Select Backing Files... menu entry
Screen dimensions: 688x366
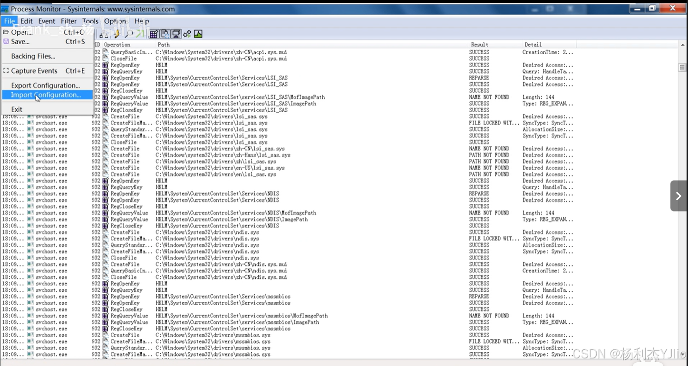(x=47, y=56)
